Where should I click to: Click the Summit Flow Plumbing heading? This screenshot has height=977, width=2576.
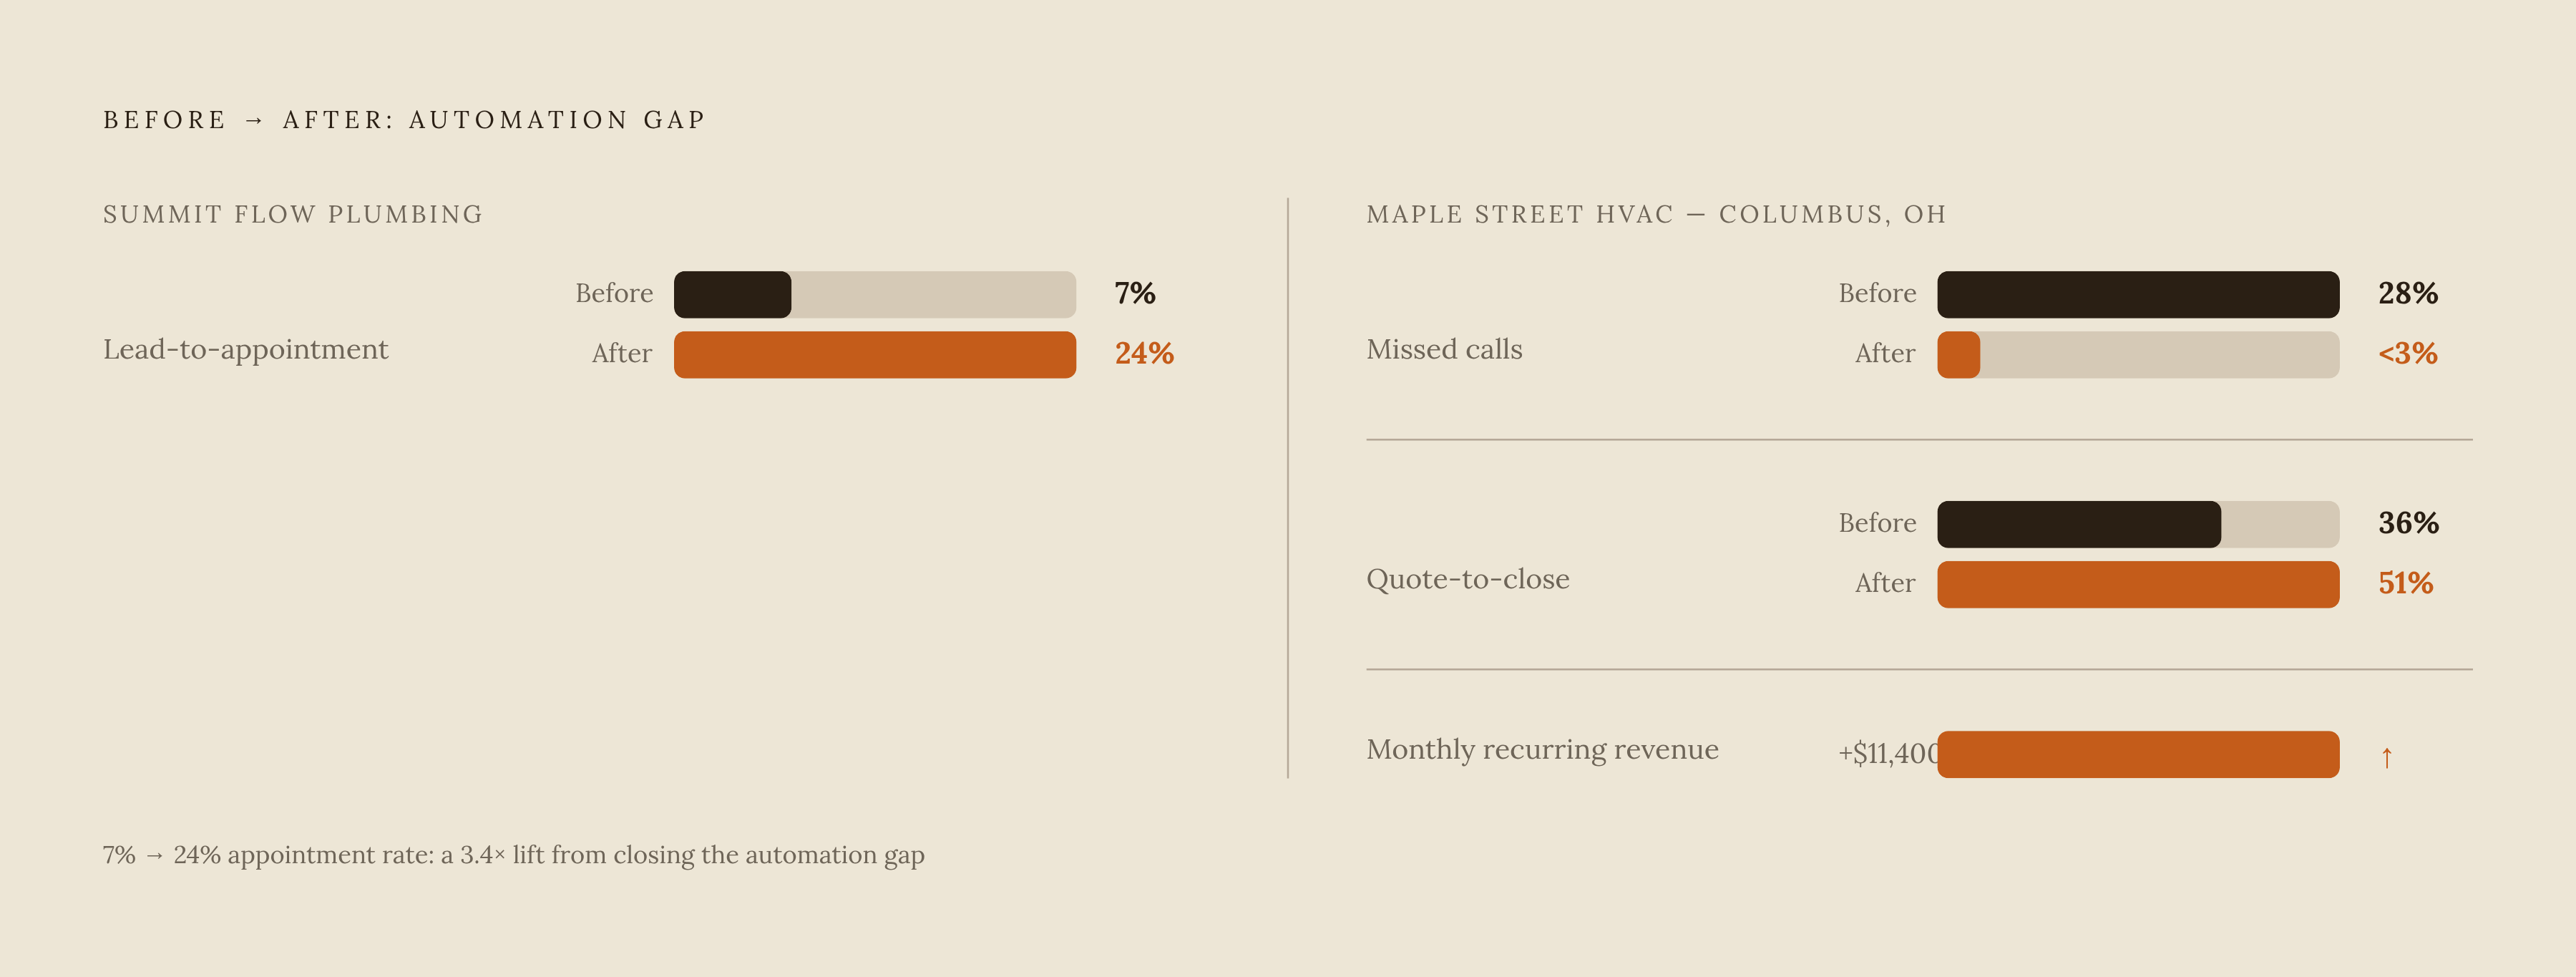click(293, 214)
